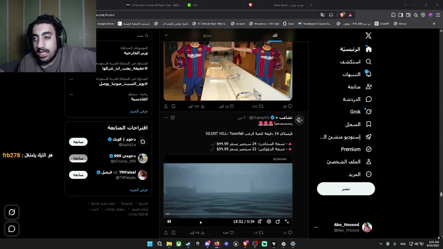Open ChatGPT bookmark in bookmarks bar
The width and height of the screenshot is (443, 249).
[382, 24]
